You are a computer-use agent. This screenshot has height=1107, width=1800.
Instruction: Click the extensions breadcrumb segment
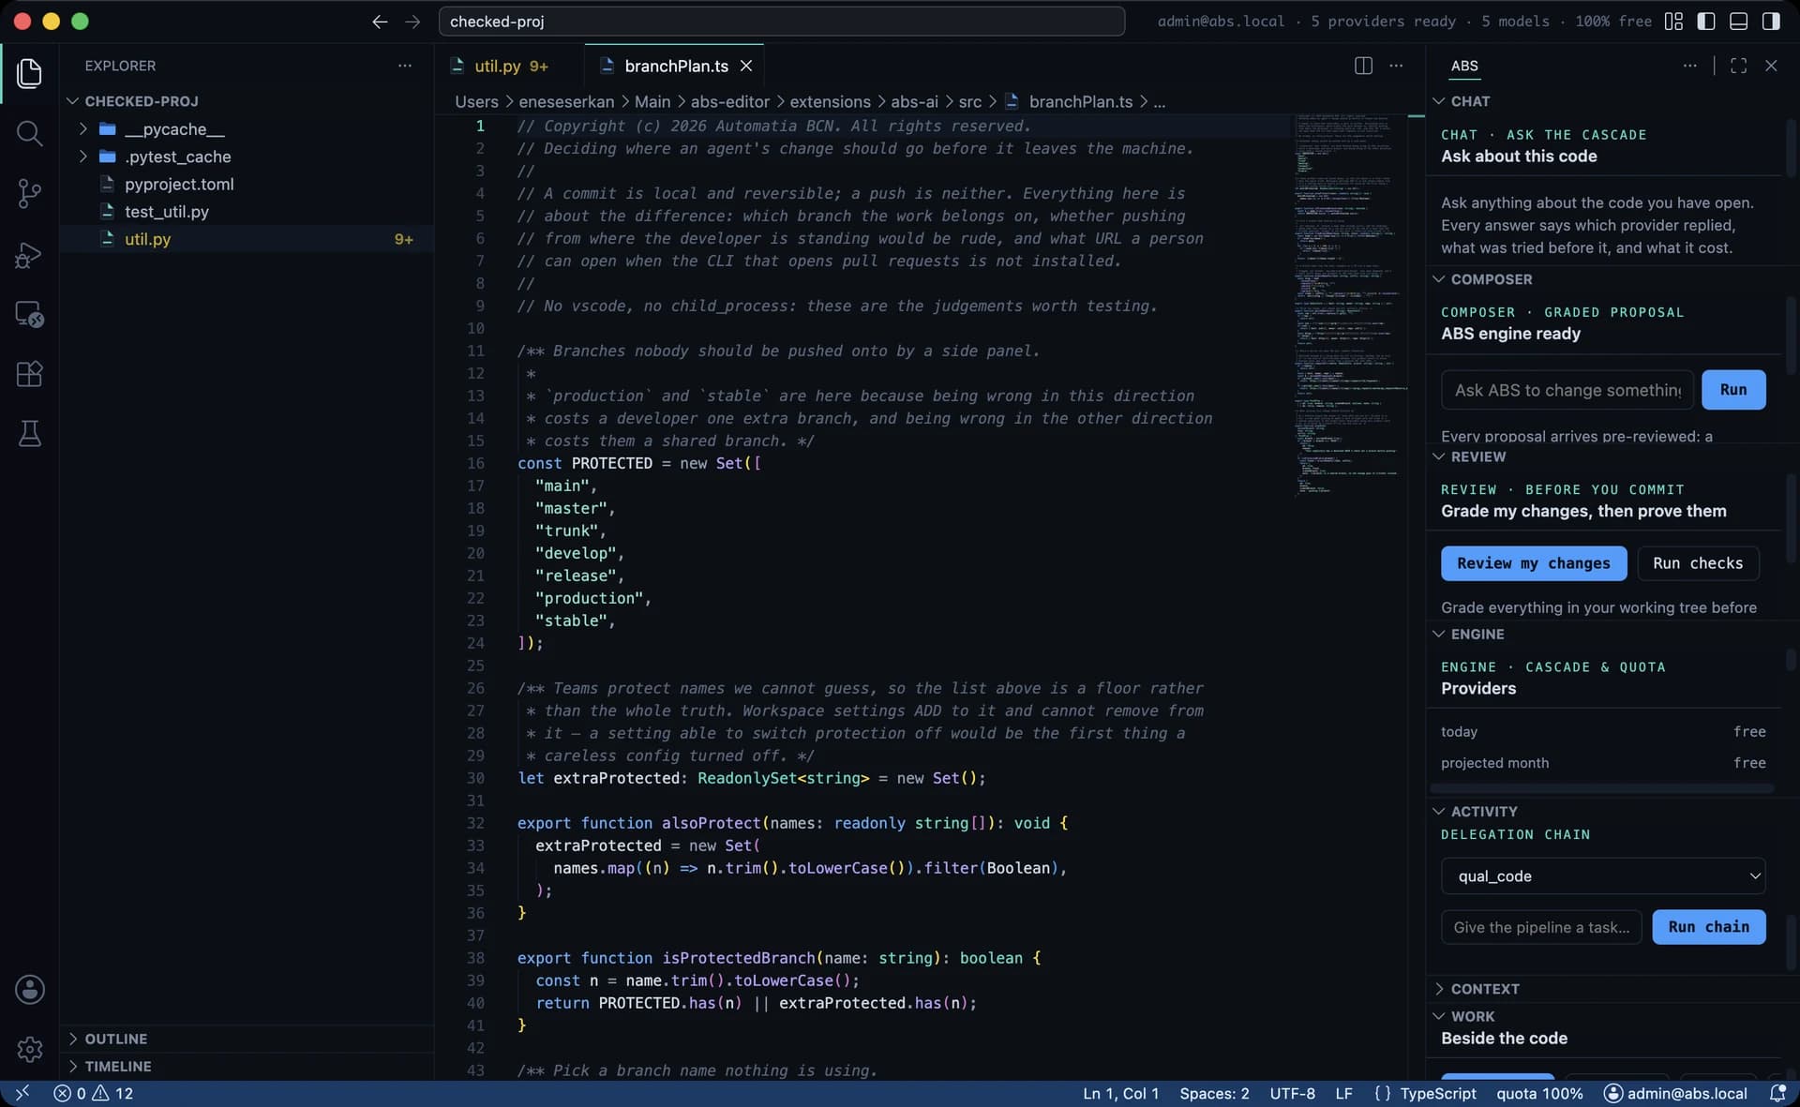point(830,101)
